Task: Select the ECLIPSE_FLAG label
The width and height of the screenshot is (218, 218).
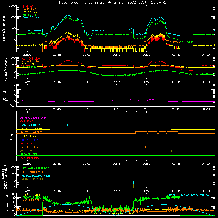Action: coord(30,140)
